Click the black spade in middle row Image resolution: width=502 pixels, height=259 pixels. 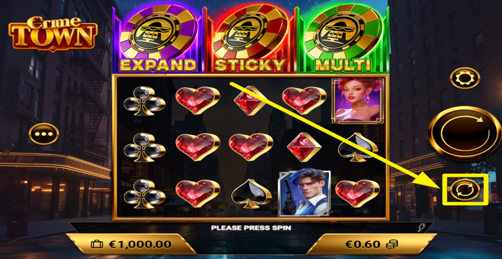(x=358, y=147)
